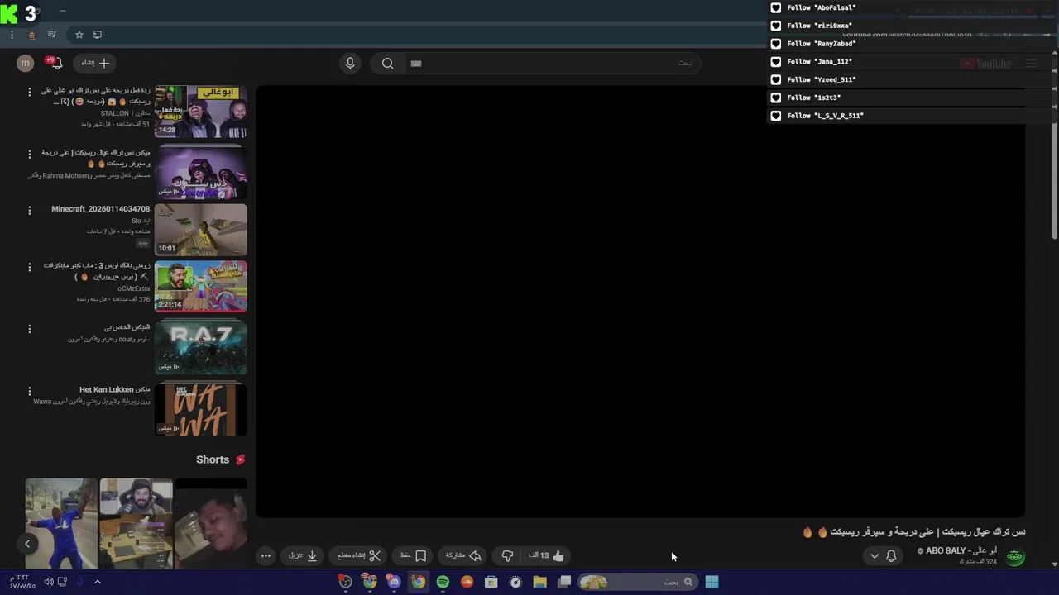Open more actions ellipsis under video
Image resolution: width=1059 pixels, height=595 pixels.
(266, 556)
